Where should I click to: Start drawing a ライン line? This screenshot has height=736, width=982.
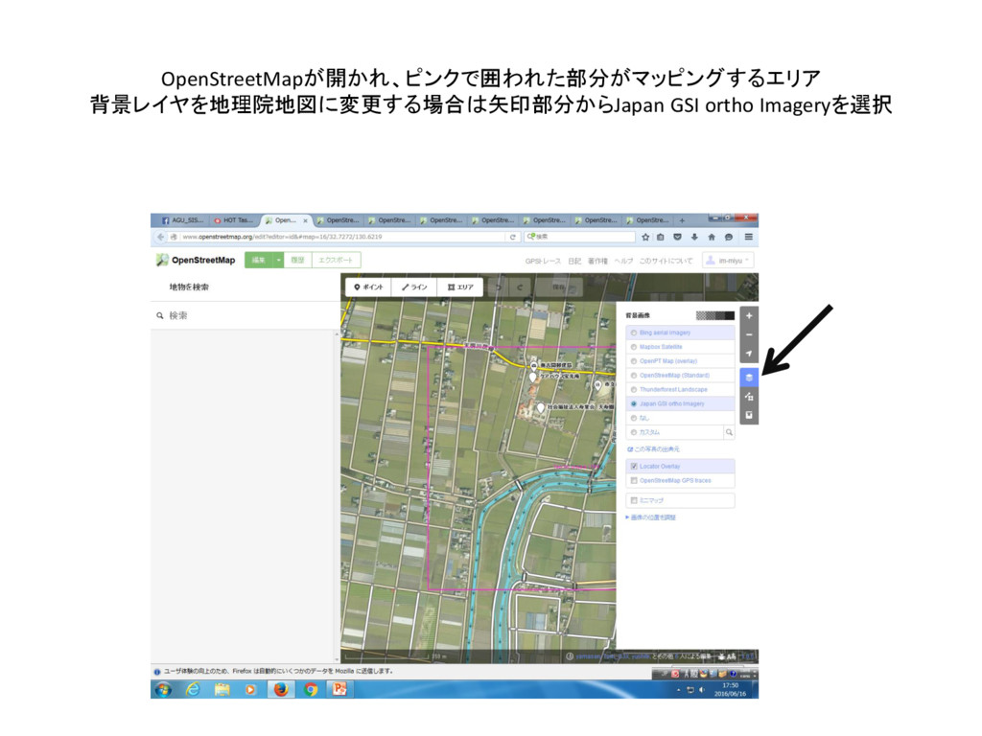click(414, 287)
